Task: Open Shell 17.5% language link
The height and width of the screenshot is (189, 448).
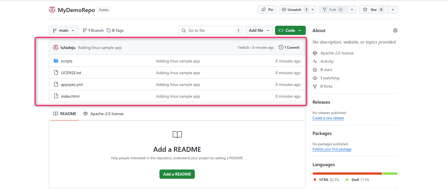Action: (358, 180)
